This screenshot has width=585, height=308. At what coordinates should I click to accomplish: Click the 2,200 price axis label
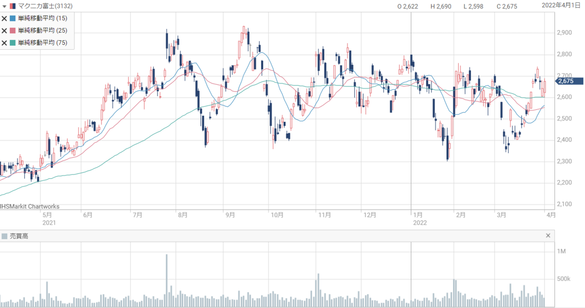click(x=564, y=183)
